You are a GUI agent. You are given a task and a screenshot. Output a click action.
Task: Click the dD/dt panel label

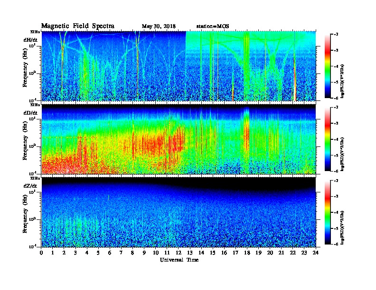(x=30, y=113)
